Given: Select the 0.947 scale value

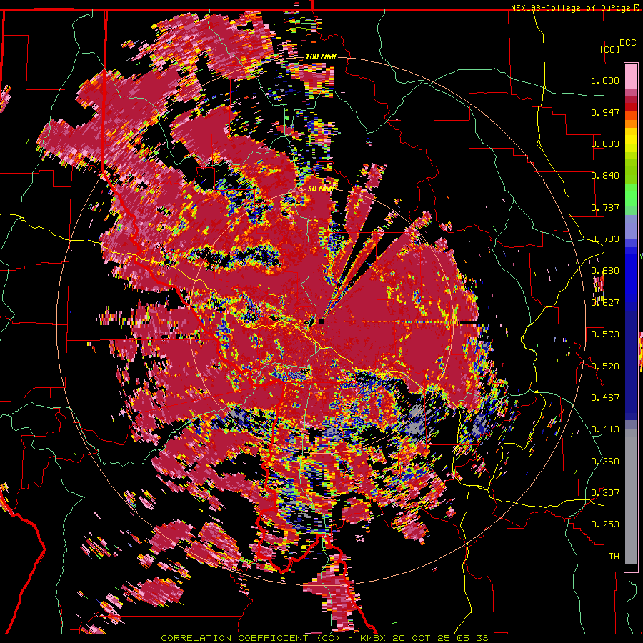Looking at the screenshot, I should [605, 112].
